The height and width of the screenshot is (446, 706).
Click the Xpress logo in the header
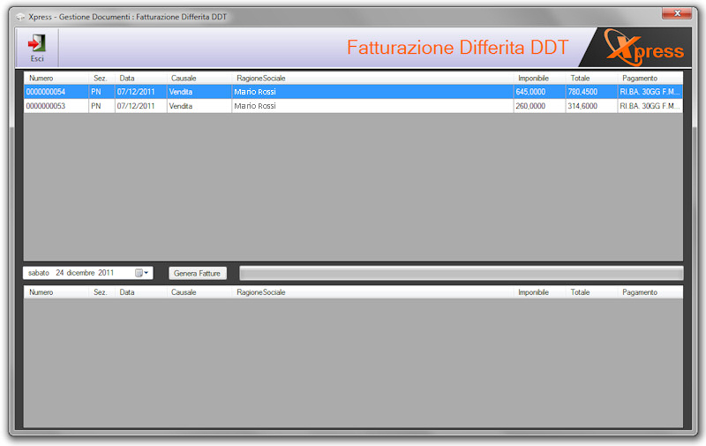644,48
